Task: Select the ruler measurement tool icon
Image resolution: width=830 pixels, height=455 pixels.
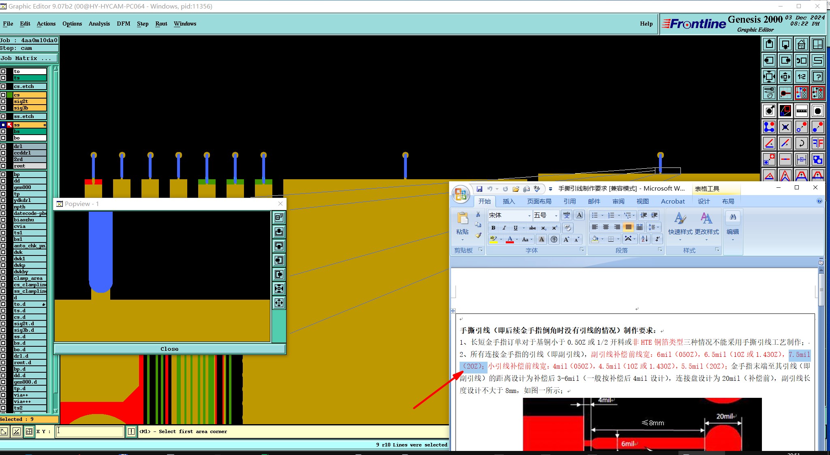Action: coord(801,111)
